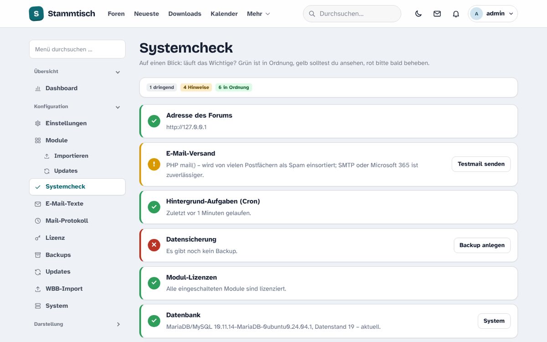
Task: Click the Backup anlegen button
Action: click(482, 245)
